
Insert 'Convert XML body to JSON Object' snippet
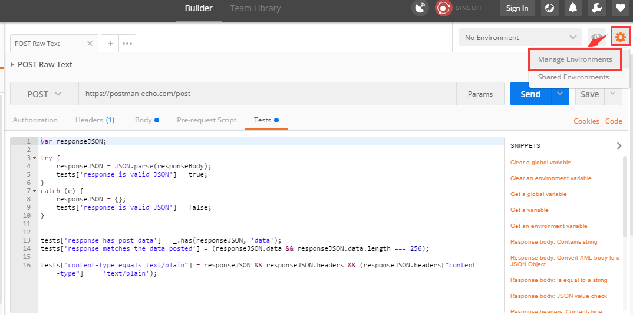(x=565, y=261)
